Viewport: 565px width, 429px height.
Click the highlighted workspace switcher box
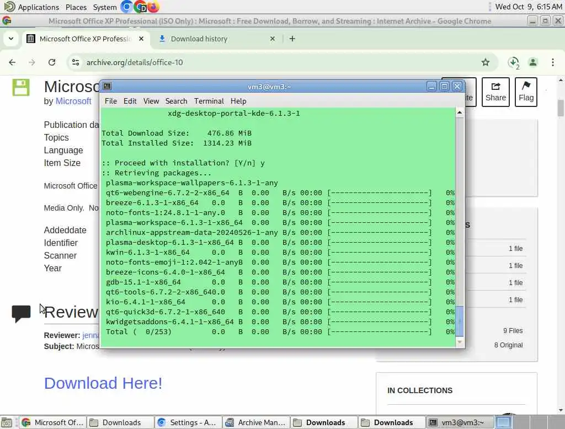click(x=503, y=422)
